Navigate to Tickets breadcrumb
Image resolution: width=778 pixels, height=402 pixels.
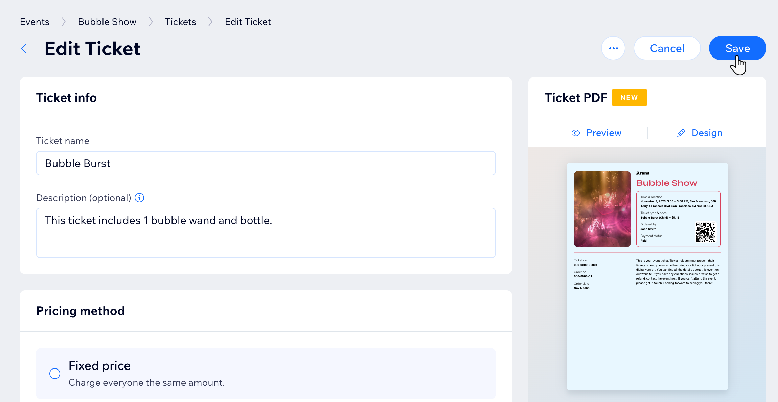pos(180,22)
